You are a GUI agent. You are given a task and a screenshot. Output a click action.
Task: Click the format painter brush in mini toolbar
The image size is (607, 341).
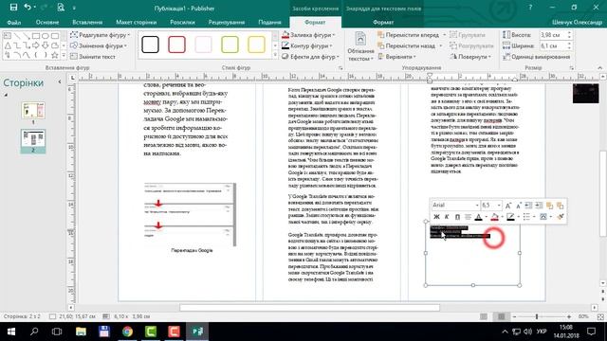pos(561,217)
